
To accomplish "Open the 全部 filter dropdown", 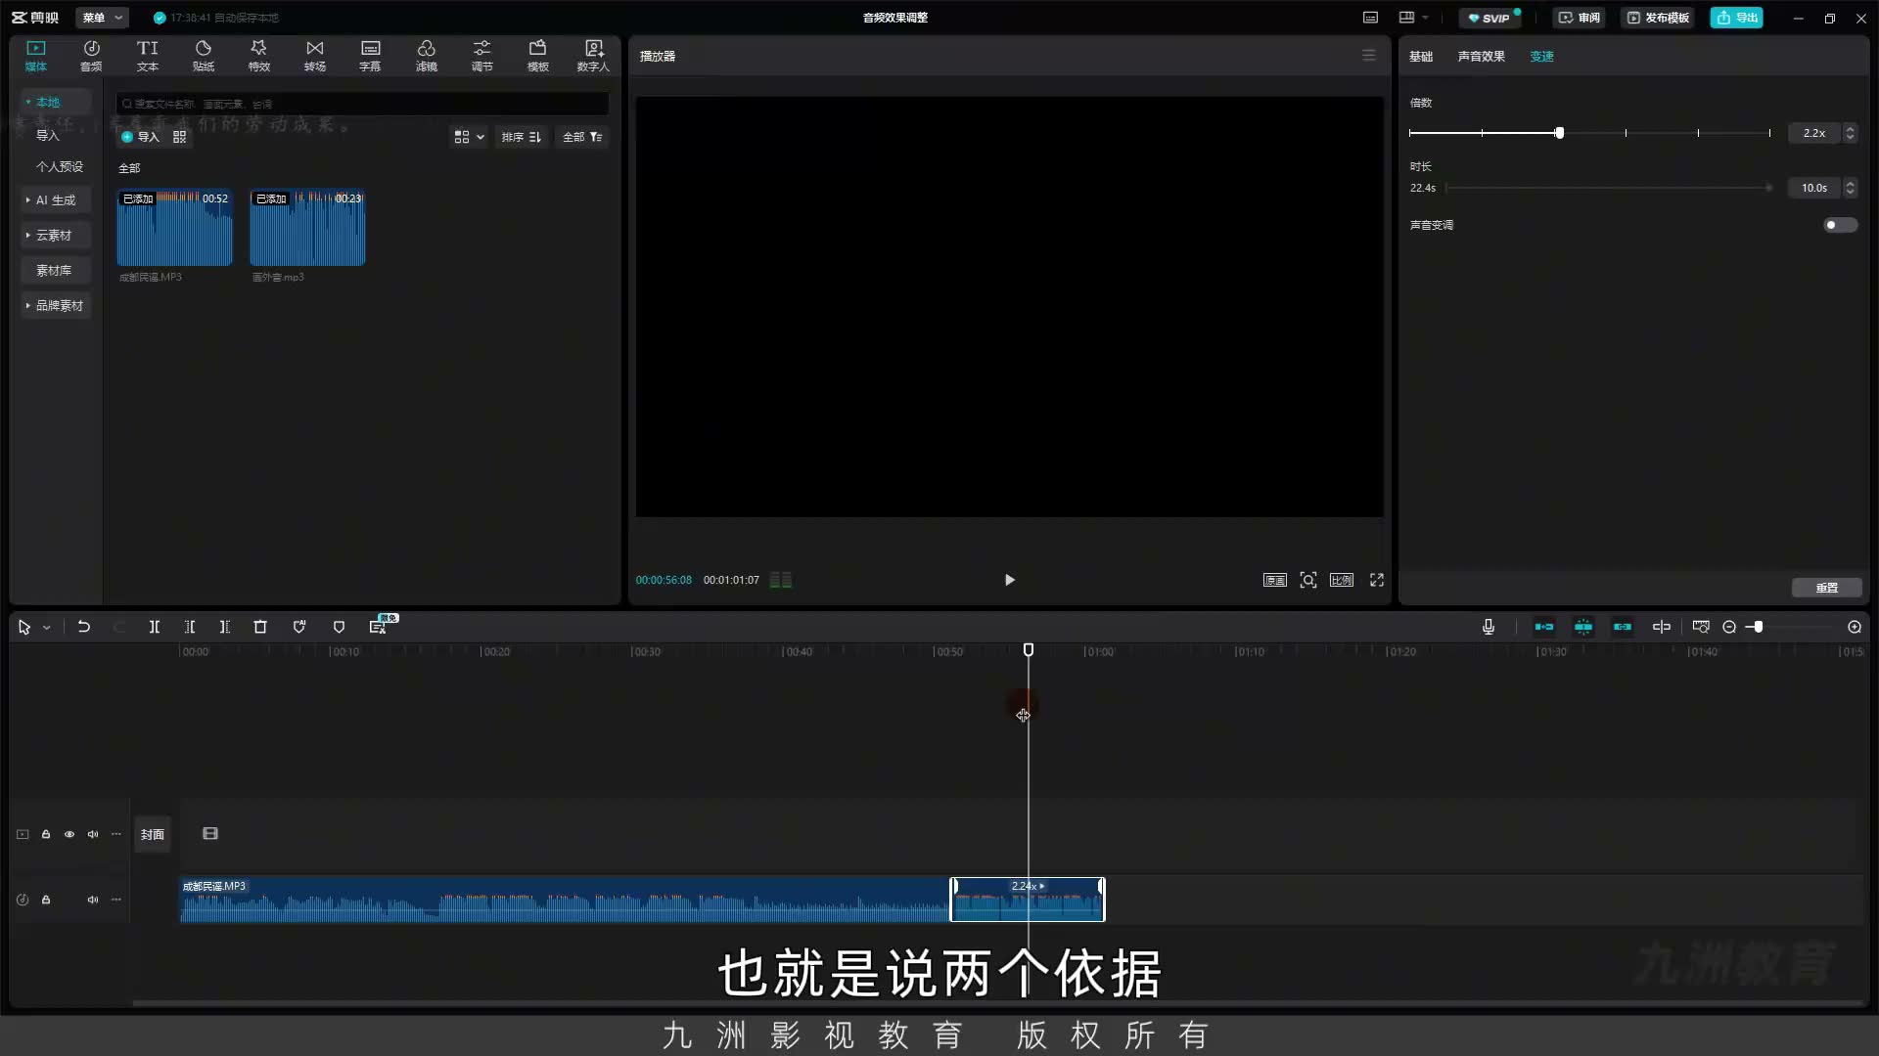I will (582, 137).
